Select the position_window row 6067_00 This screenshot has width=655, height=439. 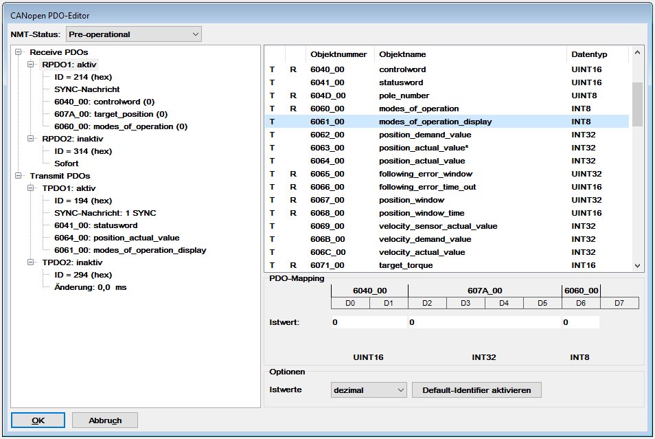[x=447, y=200]
